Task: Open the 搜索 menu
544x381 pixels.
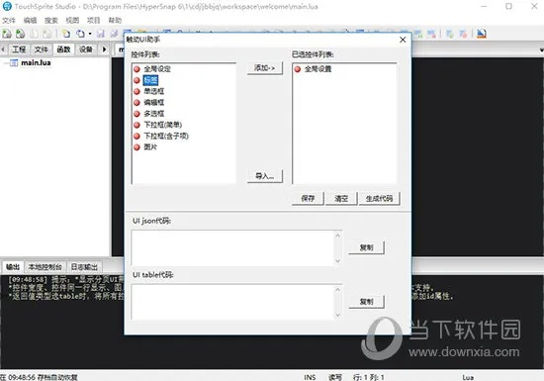Action: 51,21
